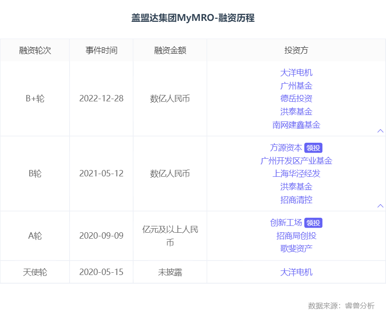
Task: Open 南网建鑫基金 investor link
Action: click(296, 125)
